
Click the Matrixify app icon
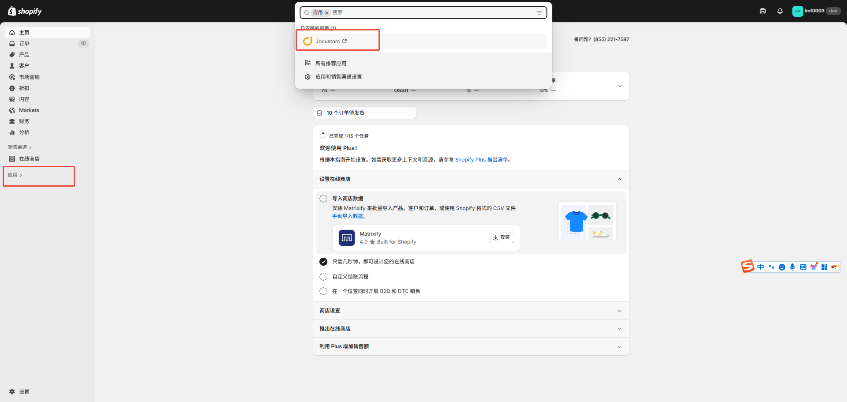tap(346, 238)
